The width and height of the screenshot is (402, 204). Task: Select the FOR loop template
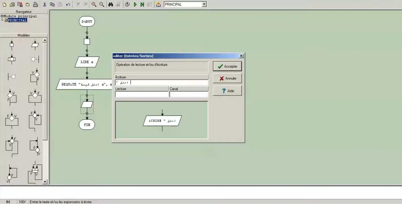pos(35,173)
